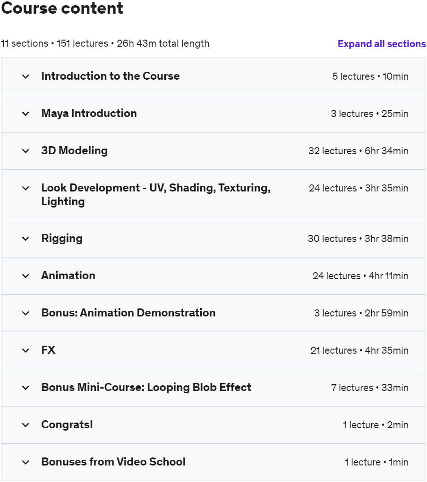Click the Expand all sections link

382,44
